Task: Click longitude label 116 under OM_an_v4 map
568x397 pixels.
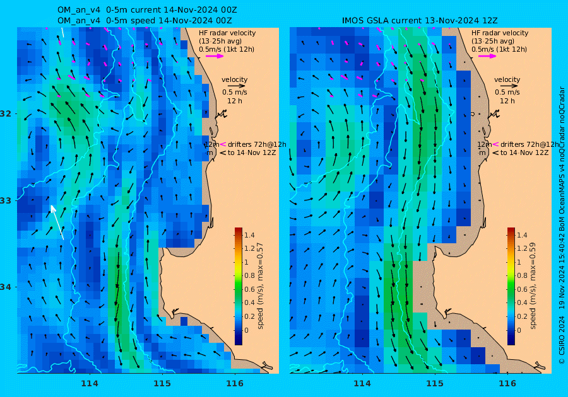Action: tap(235, 384)
